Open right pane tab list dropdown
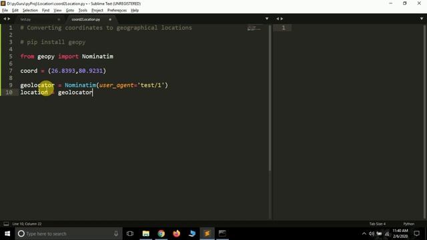This screenshot has height=240, width=427. coord(422,19)
